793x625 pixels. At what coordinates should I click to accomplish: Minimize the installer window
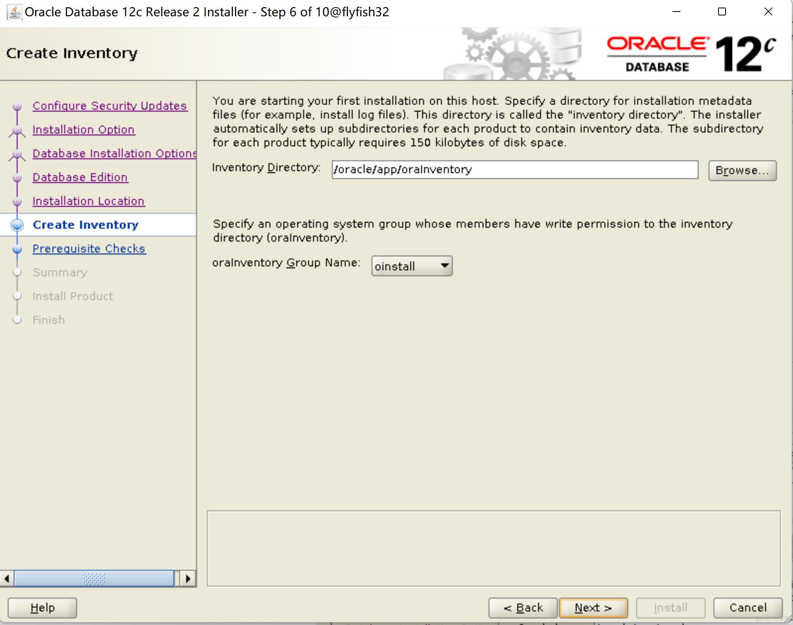(x=676, y=12)
